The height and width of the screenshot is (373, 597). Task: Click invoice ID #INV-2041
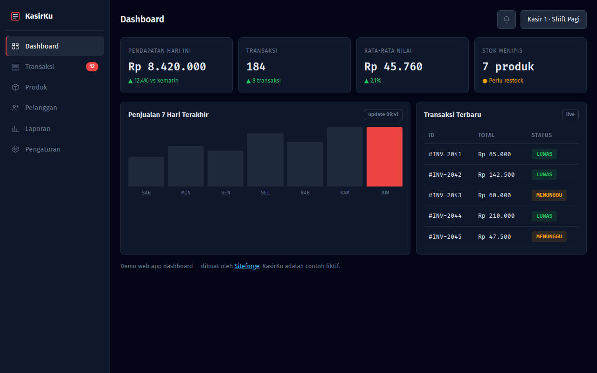pyautogui.click(x=445, y=154)
